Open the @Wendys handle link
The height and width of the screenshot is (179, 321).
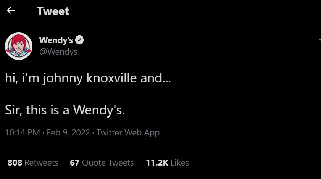coord(58,52)
